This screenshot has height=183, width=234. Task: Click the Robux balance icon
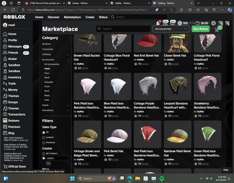click(x=180, y=23)
